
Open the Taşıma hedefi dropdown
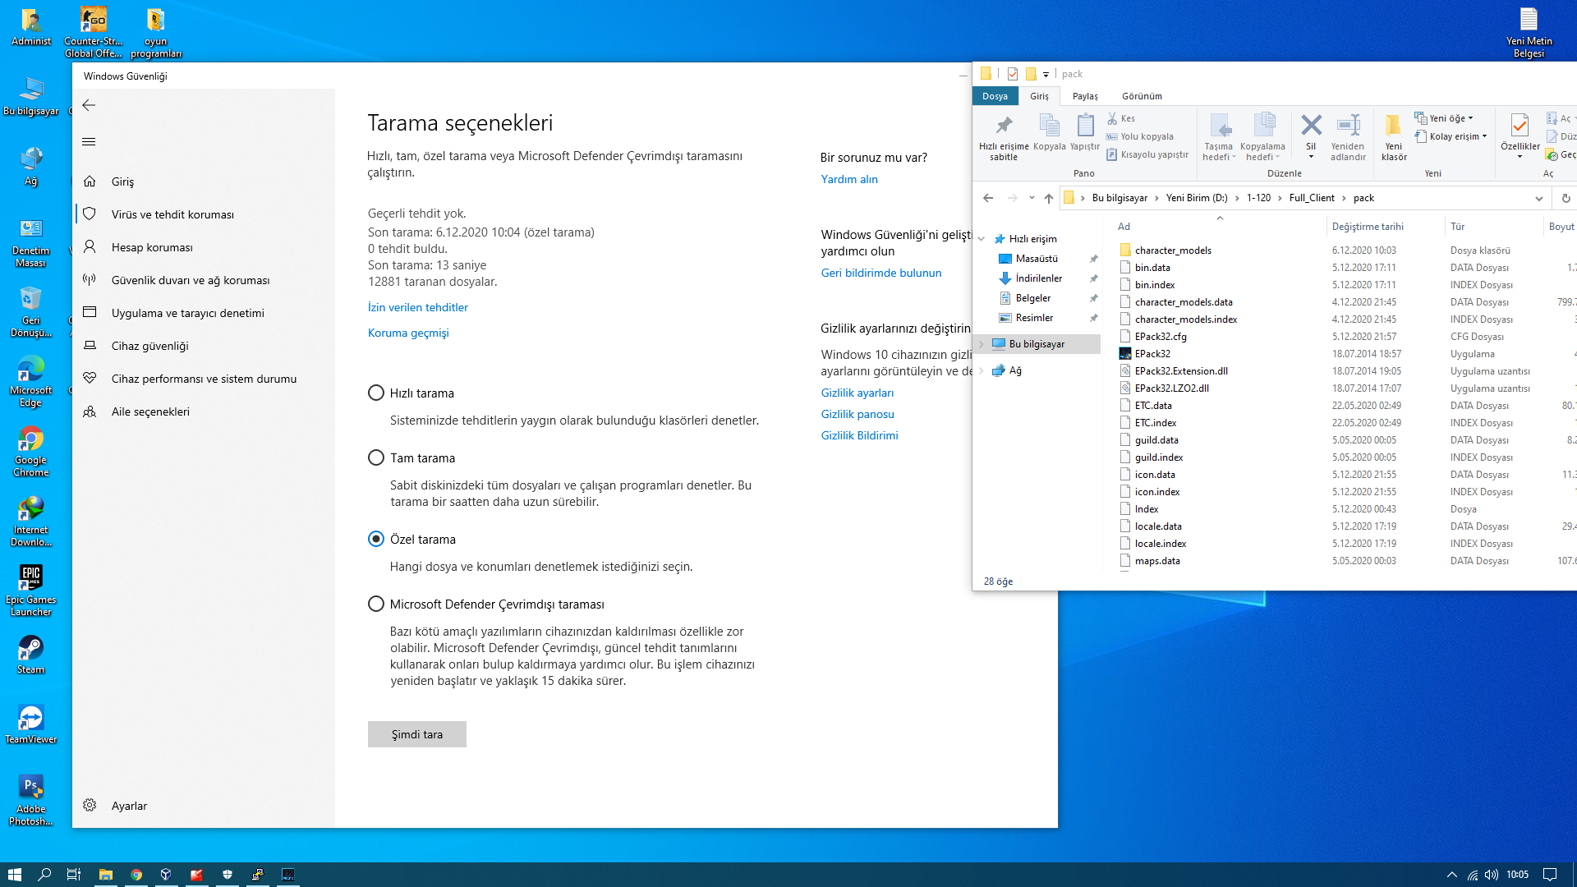[x=1219, y=137]
